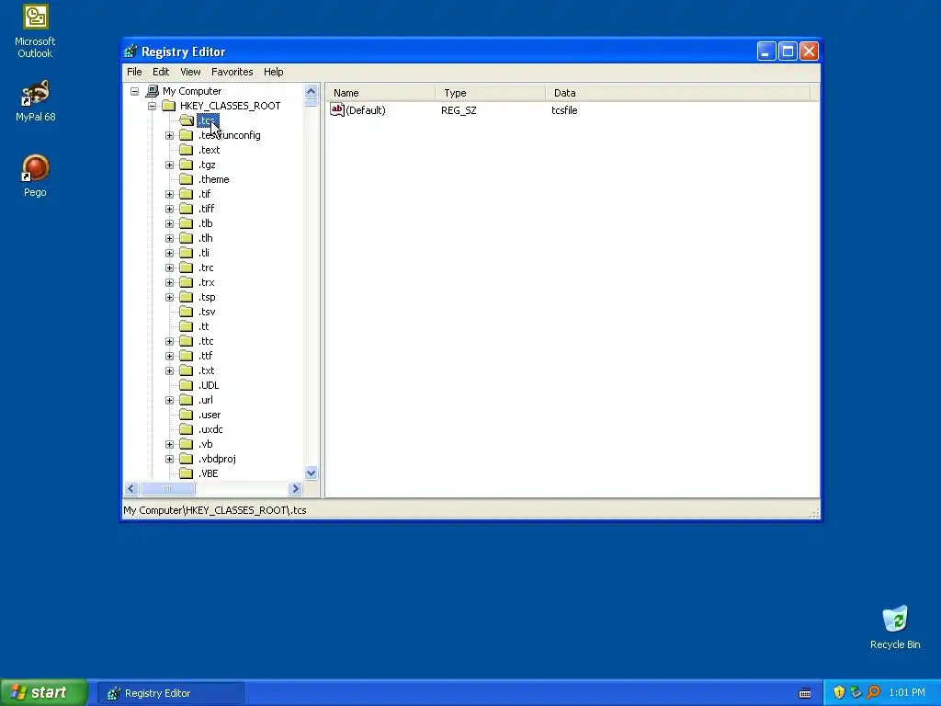
Task: Click the .text folder icon
Action: click(x=186, y=150)
